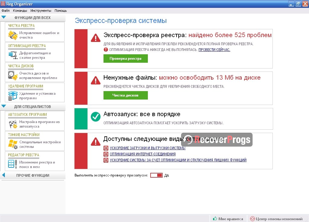This screenshot has height=222, width=309.
Task: Click Настройка программ из автозапуска description
Action: point(40,124)
